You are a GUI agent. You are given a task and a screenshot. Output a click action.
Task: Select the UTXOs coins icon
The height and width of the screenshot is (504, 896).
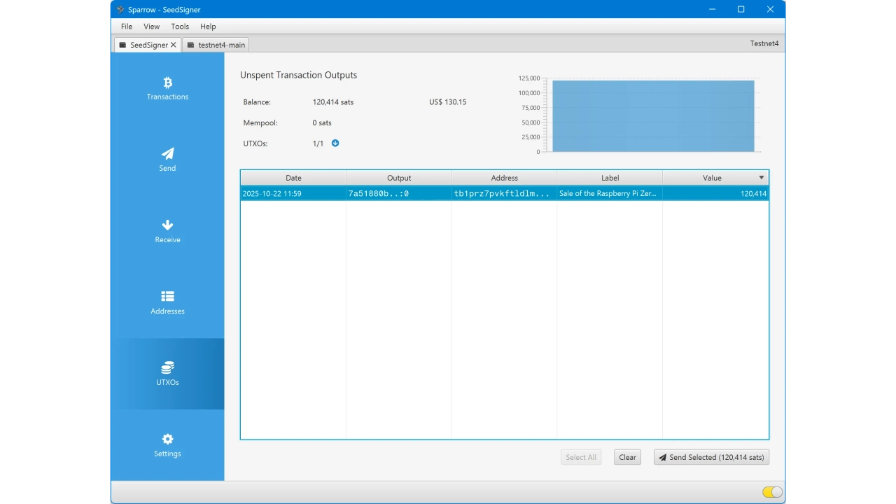(x=167, y=368)
